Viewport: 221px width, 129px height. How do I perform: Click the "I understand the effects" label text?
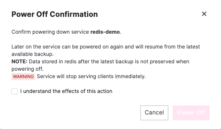[66, 91]
